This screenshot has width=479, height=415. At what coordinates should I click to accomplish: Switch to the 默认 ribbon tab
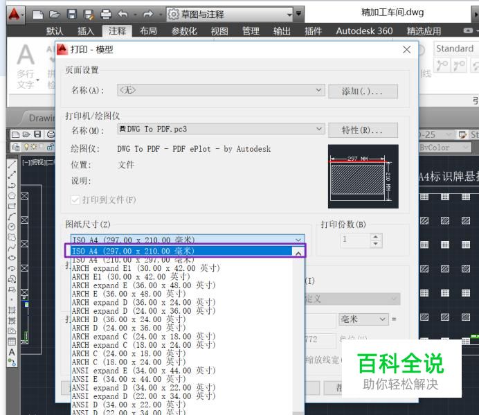click(55, 31)
